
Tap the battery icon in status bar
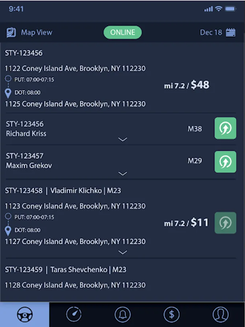[230, 9]
